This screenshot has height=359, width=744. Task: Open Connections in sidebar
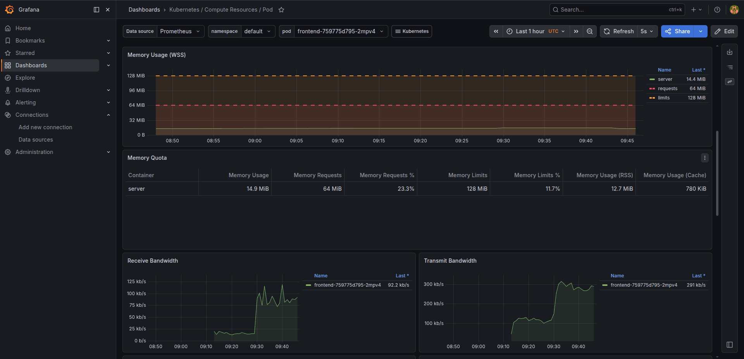coord(32,115)
